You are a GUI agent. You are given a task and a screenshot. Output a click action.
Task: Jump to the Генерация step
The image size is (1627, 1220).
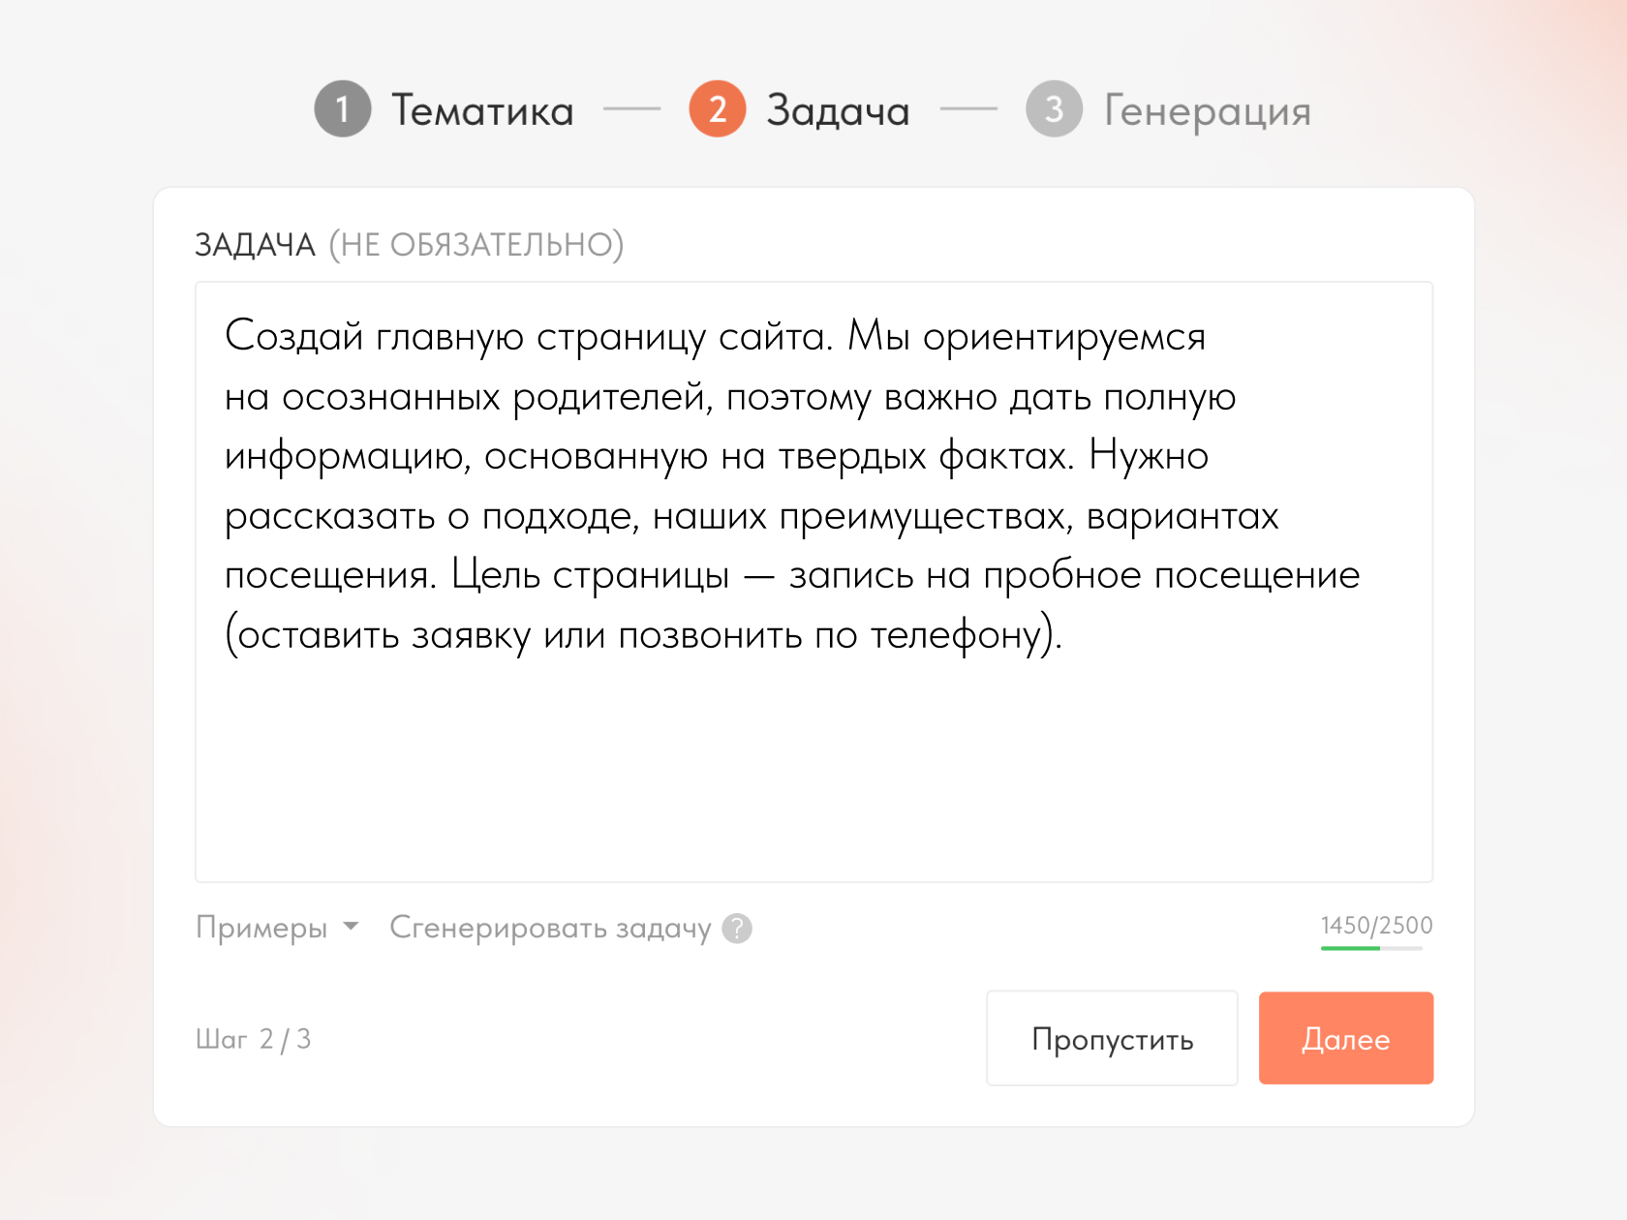click(1207, 111)
